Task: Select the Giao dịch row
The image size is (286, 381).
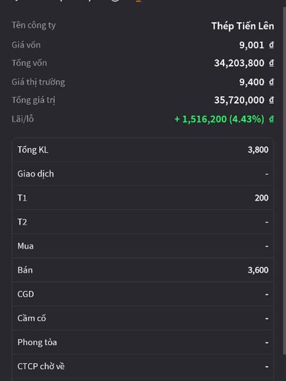Action: [143, 174]
